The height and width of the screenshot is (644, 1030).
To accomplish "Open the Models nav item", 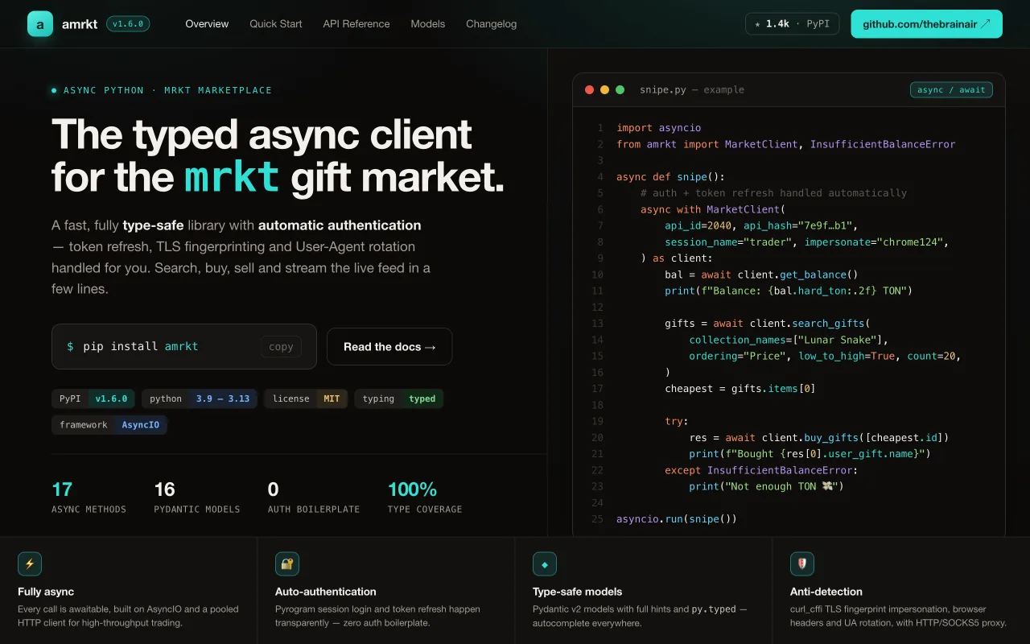I will (427, 24).
